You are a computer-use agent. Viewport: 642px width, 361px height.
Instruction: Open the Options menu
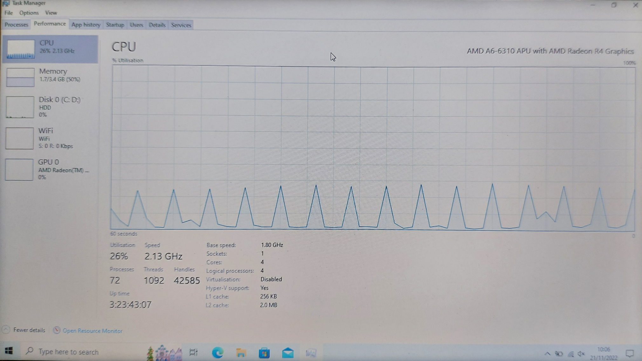[x=29, y=13]
